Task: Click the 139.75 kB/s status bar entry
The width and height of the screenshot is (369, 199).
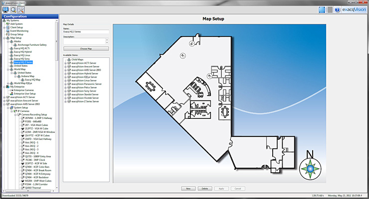Action: click(318, 196)
